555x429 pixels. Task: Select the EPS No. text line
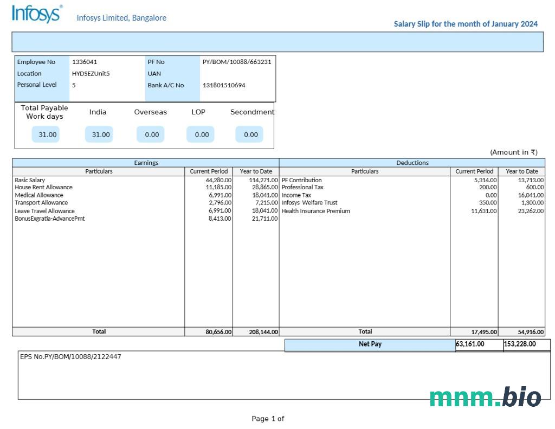pyautogui.click(x=70, y=357)
